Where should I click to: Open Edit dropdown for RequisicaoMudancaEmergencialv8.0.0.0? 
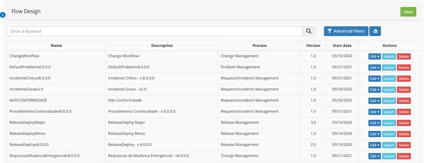coord(374,156)
